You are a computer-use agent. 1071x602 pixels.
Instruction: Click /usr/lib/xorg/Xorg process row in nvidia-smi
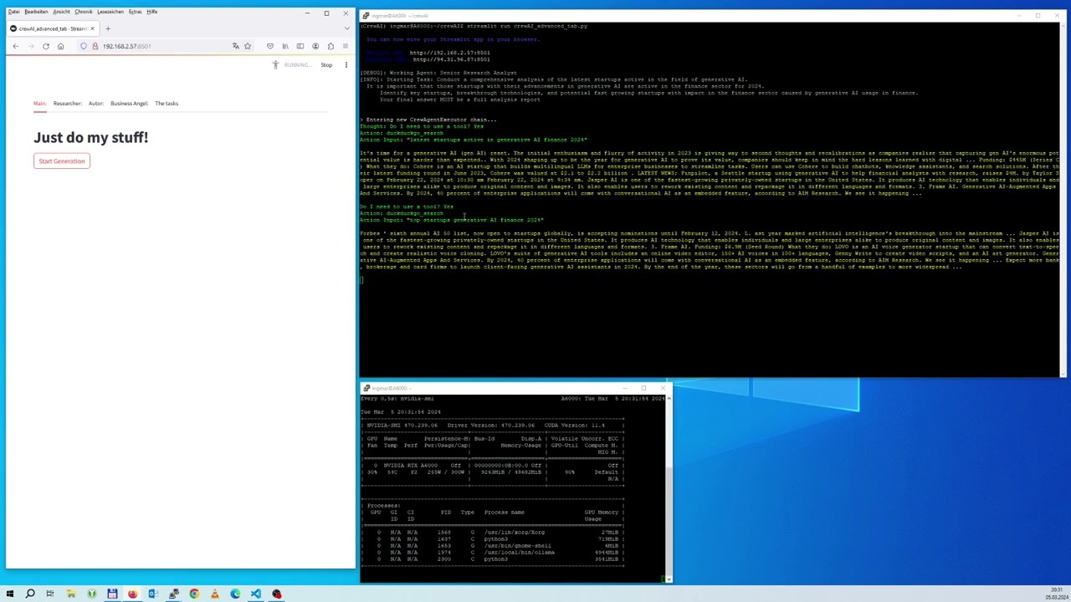coord(493,532)
